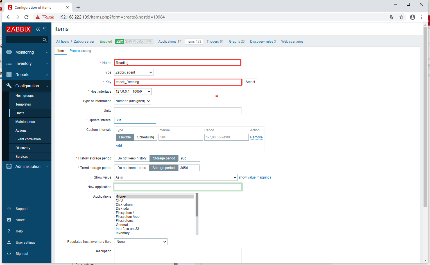Switch to the Preprocessing tab
This screenshot has width=430, height=265.
pos(80,51)
